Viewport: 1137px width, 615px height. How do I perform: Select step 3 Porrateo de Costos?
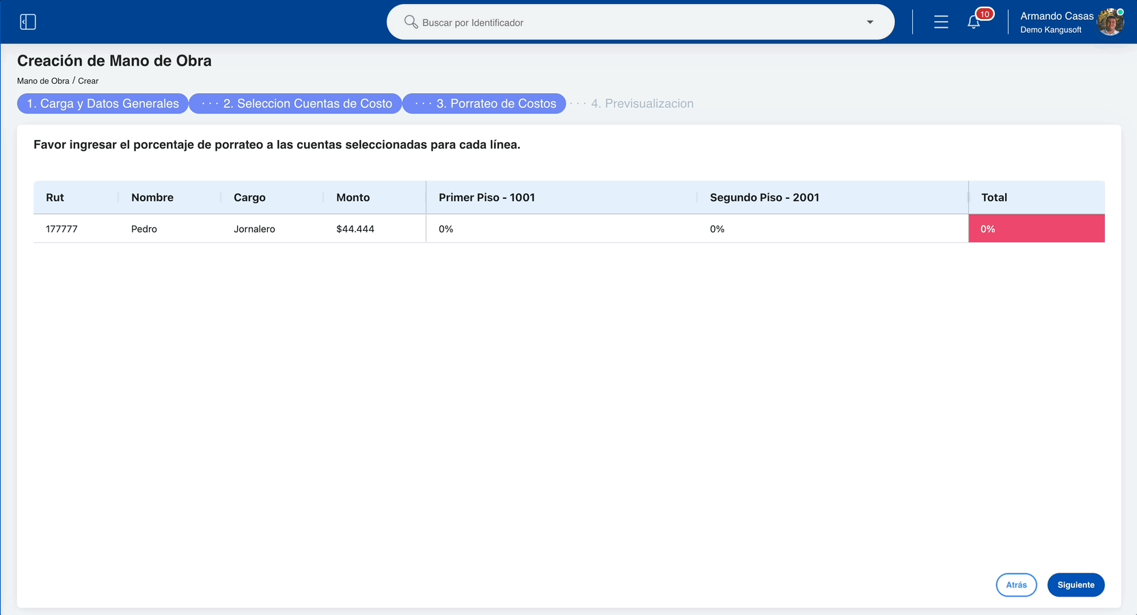tap(484, 103)
